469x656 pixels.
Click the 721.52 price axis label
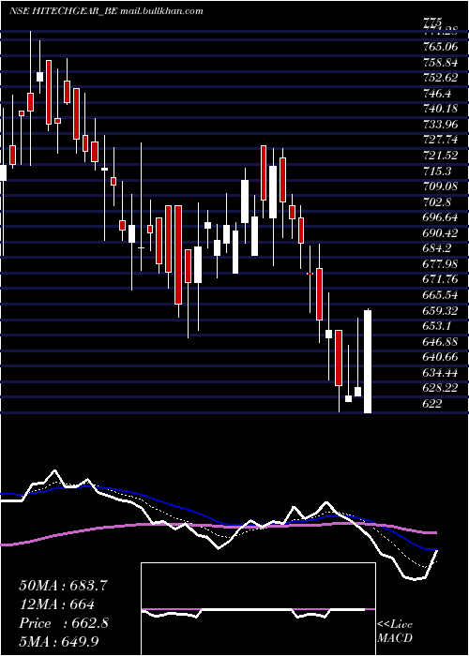(x=441, y=156)
